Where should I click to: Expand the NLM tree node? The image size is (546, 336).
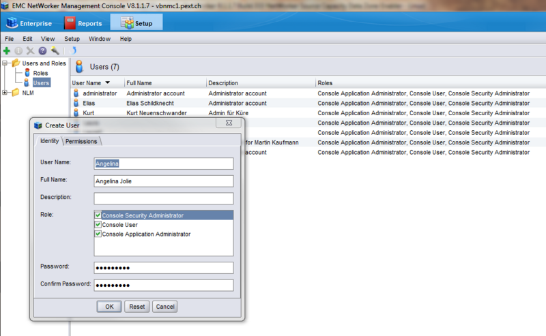click(x=5, y=93)
